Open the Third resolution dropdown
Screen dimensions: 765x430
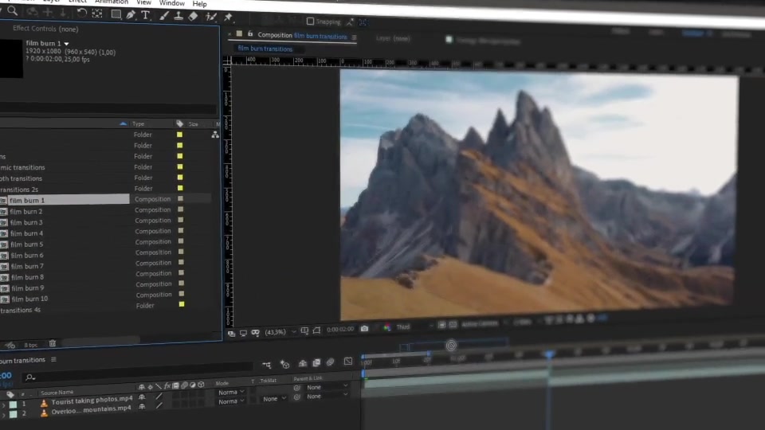click(x=414, y=326)
